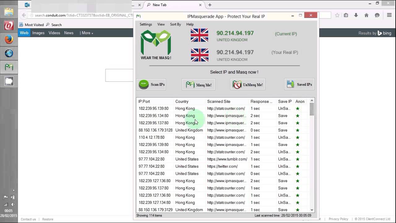Click the Scan IPs button
This screenshot has width=396, height=223.
pos(151,84)
